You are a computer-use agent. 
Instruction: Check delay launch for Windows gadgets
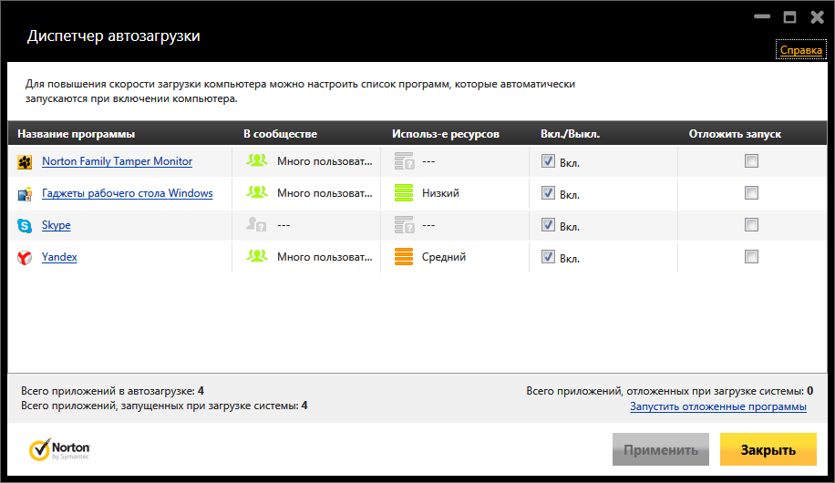(x=751, y=193)
